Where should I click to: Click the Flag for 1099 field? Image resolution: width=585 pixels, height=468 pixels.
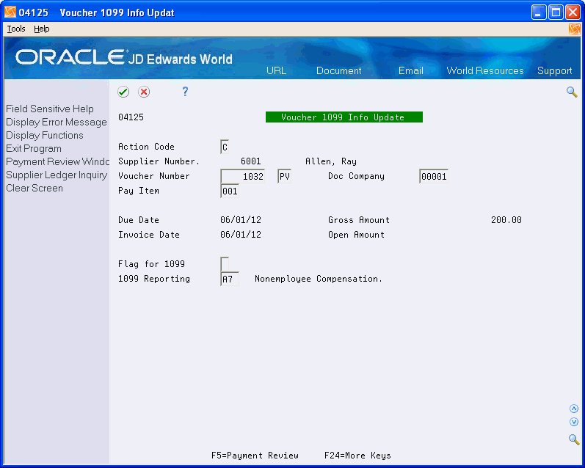tap(225, 264)
